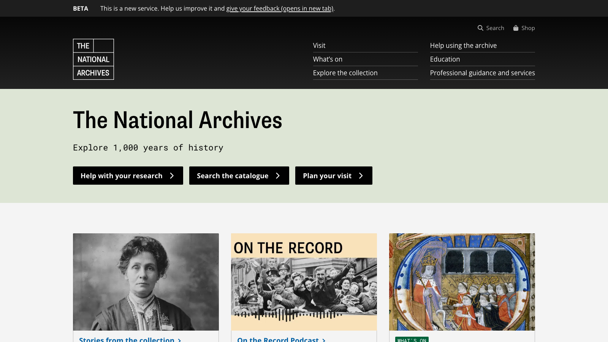Image resolution: width=608 pixels, height=342 pixels.
Task: Click The National Archives logo
Action: (x=93, y=59)
